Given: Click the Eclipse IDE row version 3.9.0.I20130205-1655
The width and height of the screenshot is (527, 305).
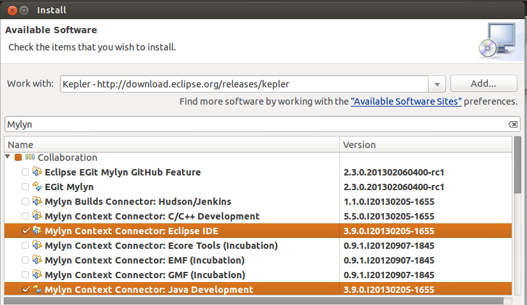Looking at the screenshot, I should point(389,231).
